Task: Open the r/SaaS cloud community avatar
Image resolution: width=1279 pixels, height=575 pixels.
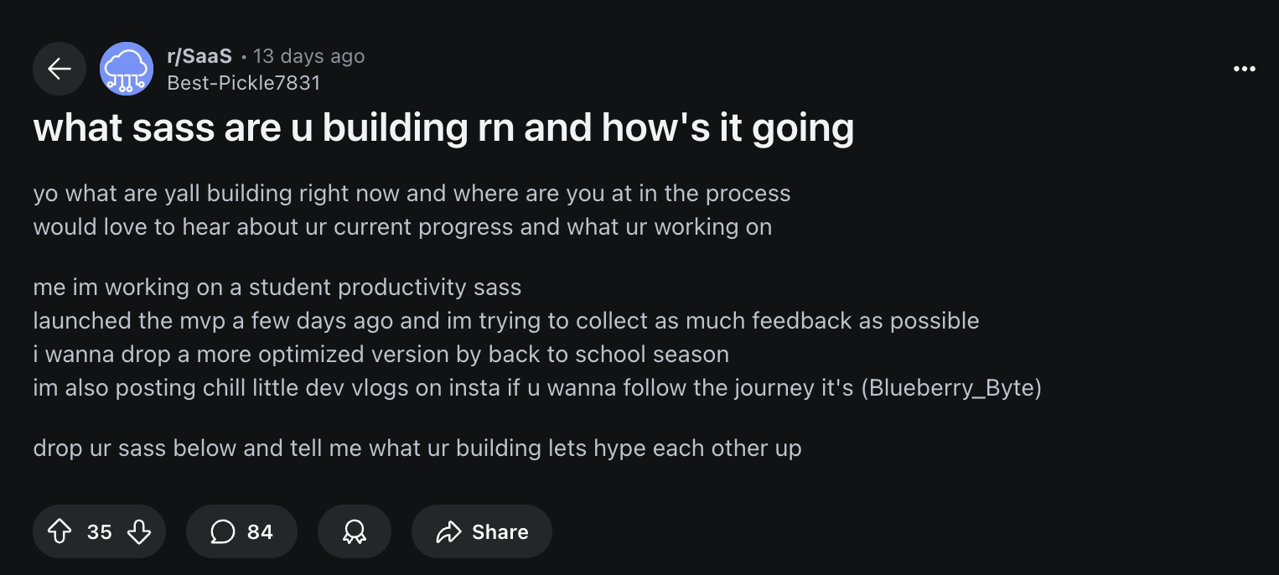Action: (127, 69)
